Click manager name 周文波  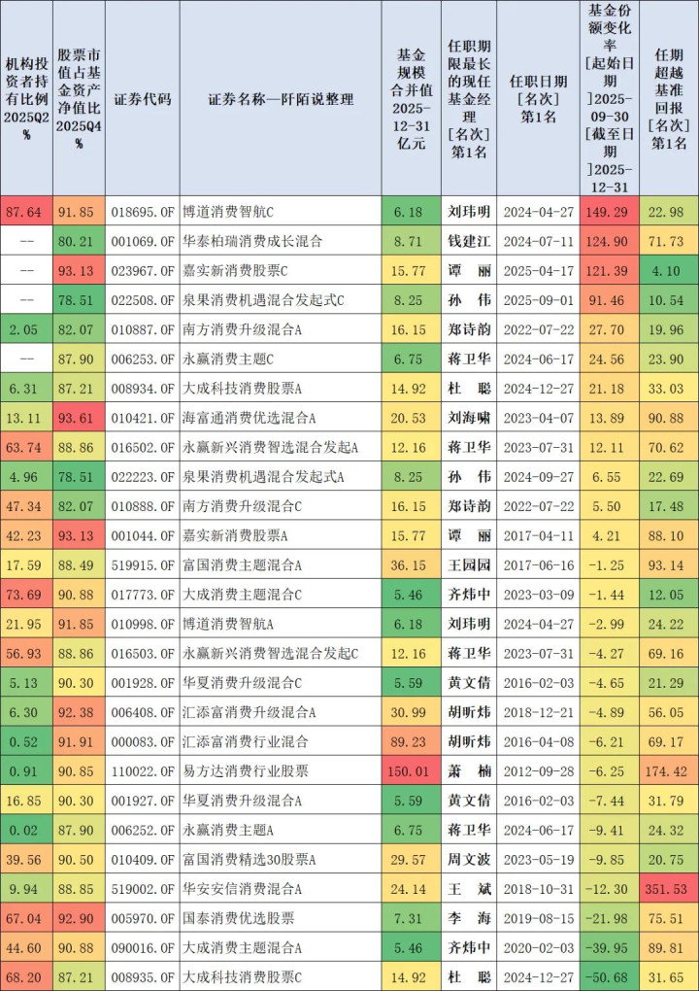tap(469, 860)
